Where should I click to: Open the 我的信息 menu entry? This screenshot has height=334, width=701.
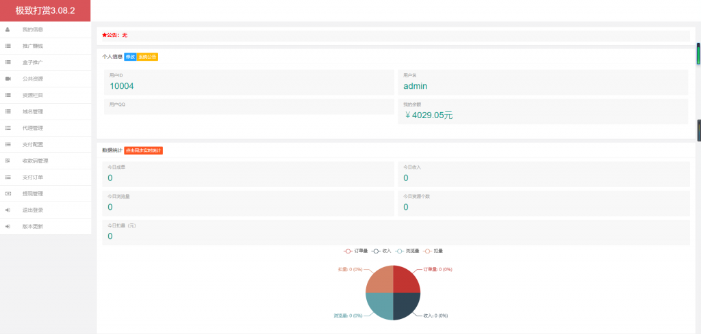pyautogui.click(x=46, y=30)
